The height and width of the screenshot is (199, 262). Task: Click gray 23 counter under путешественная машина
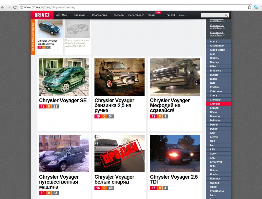(x=55, y=193)
